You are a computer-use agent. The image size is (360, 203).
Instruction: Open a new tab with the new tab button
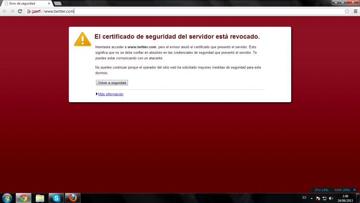58,4
